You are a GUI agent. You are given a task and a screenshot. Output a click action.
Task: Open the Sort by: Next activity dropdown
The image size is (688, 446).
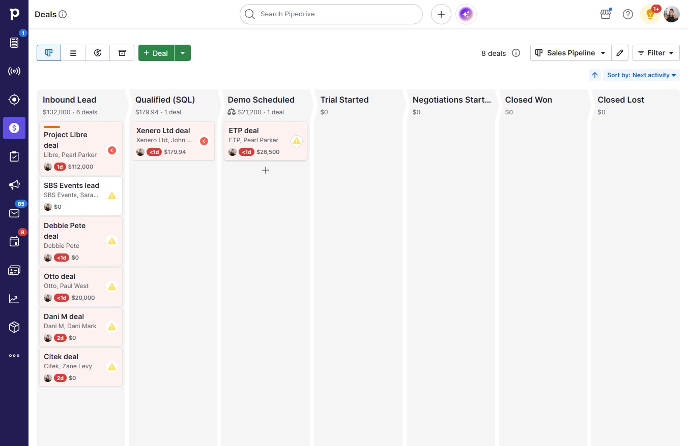coord(642,75)
